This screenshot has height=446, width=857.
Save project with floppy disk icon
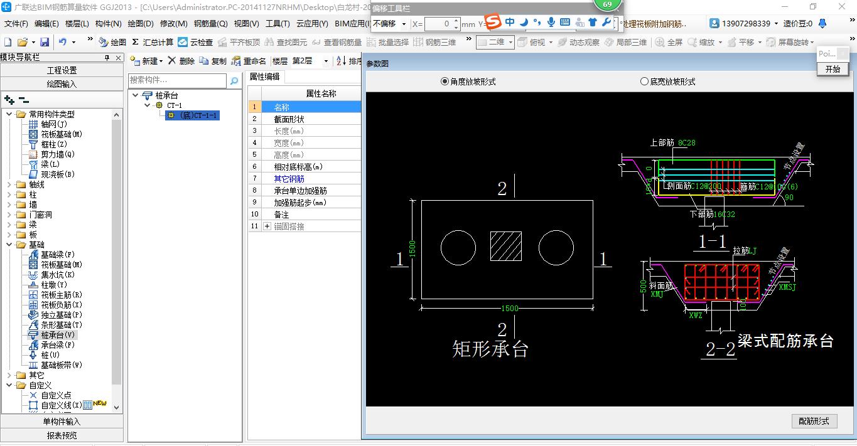tap(44, 42)
